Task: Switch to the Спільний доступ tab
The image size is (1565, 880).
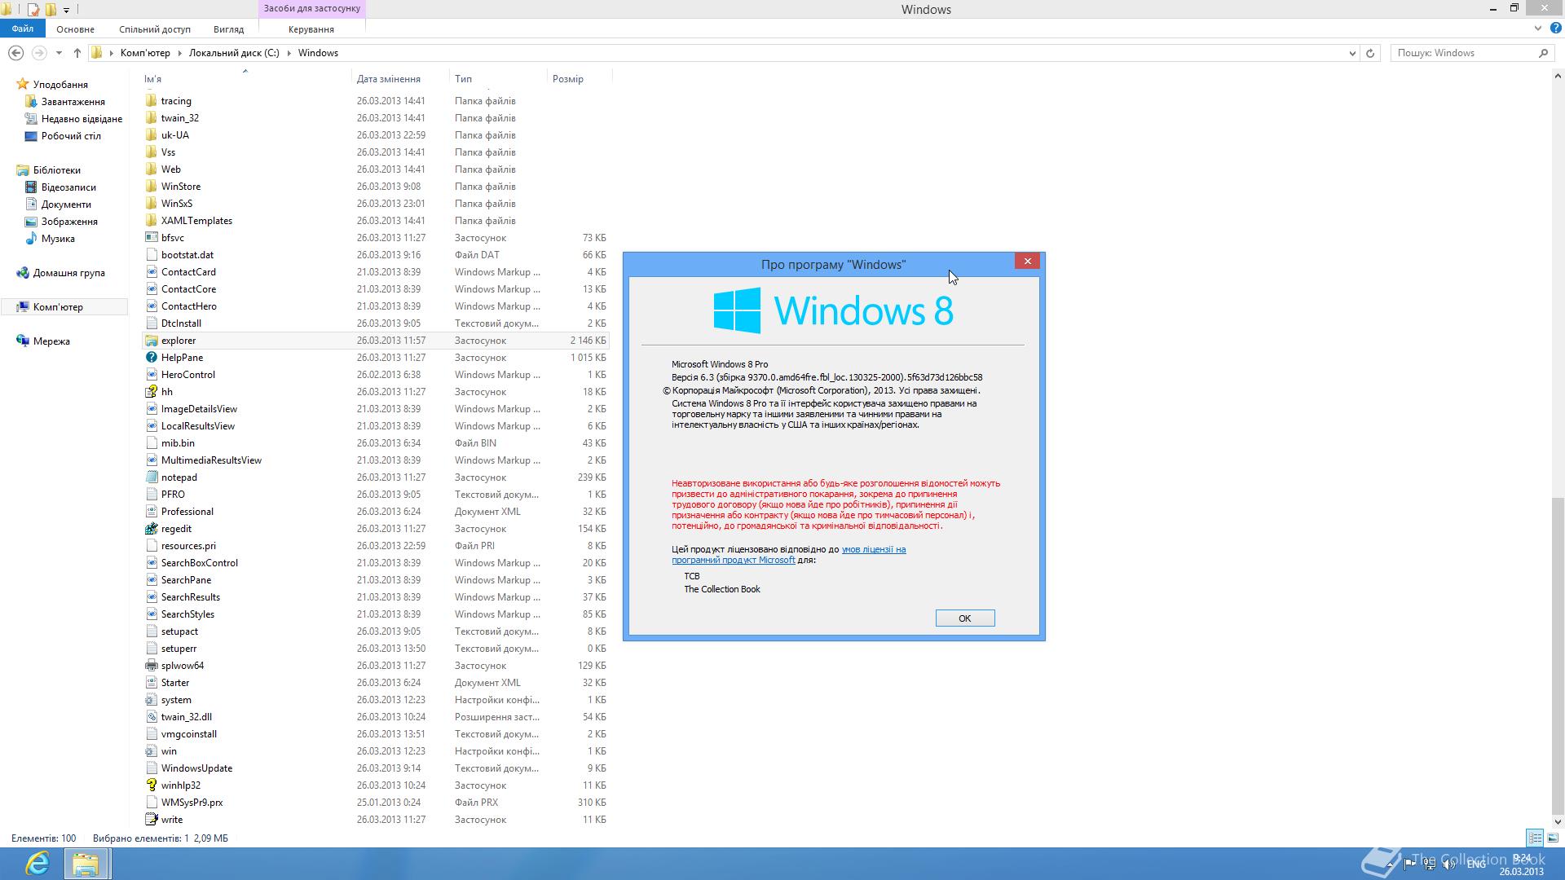Action: (155, 29)
